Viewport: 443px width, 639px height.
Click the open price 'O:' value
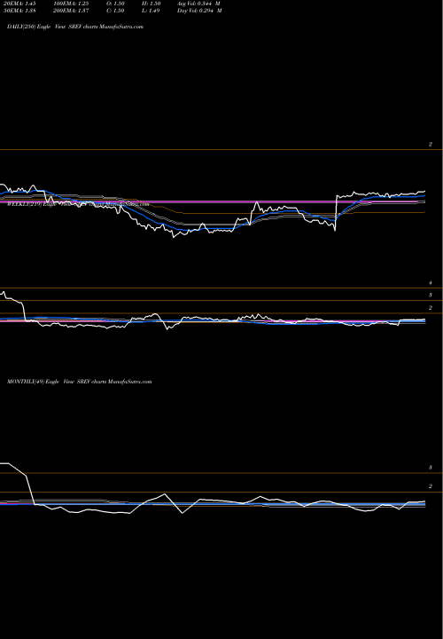click(x=115, y=3)
